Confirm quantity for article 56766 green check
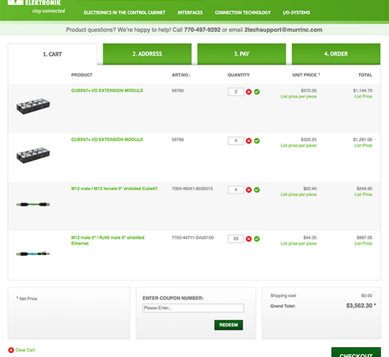This screenshot has height=357, width=389. pyautogui.click(x=257, y=140)
